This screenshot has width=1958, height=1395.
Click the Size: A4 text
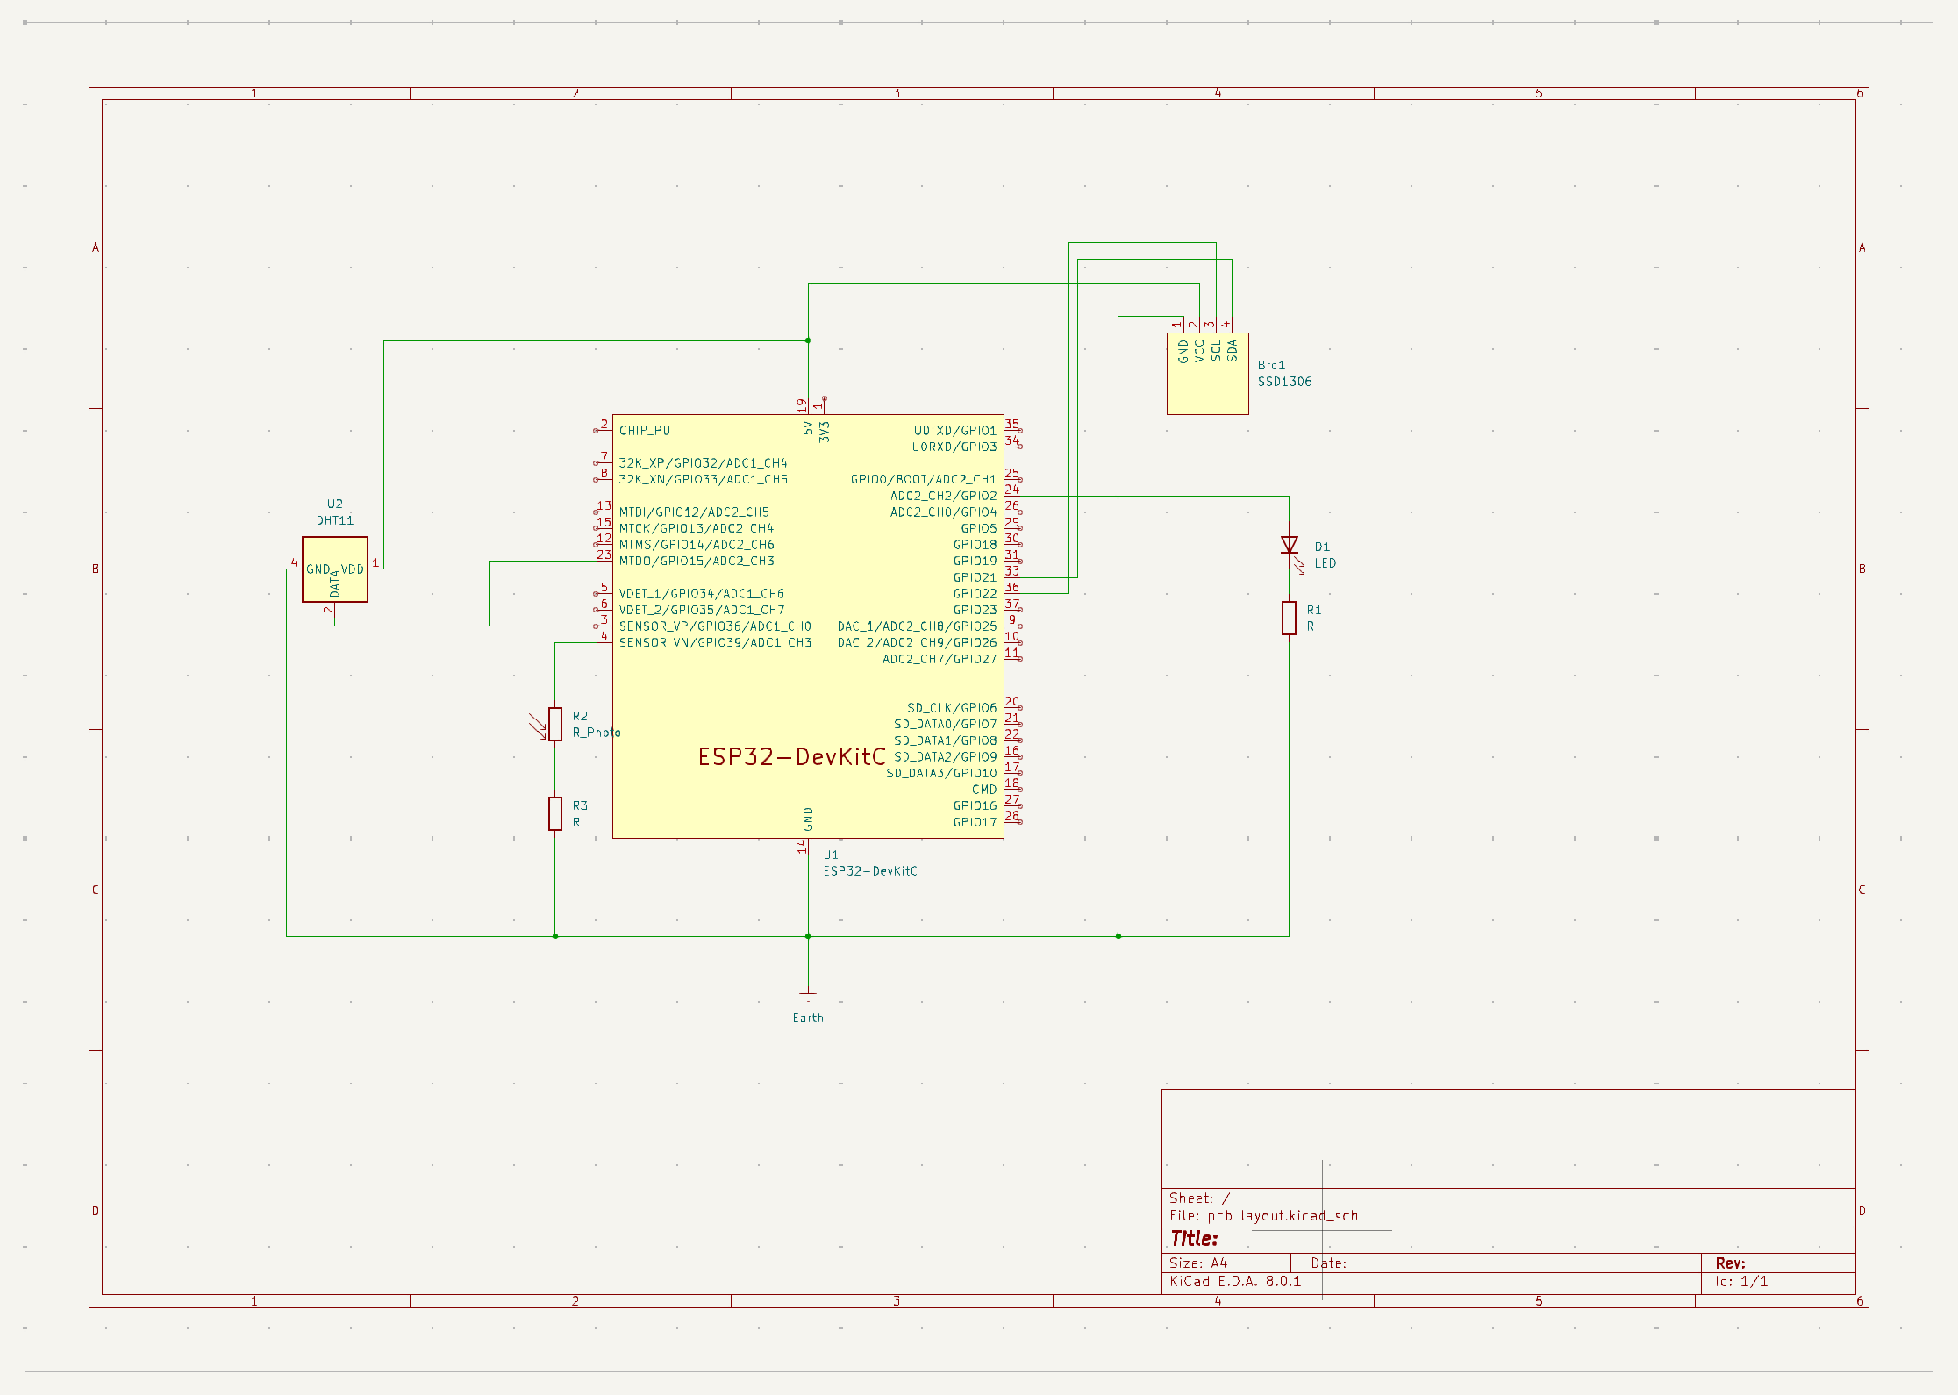coord(1197,1263)
